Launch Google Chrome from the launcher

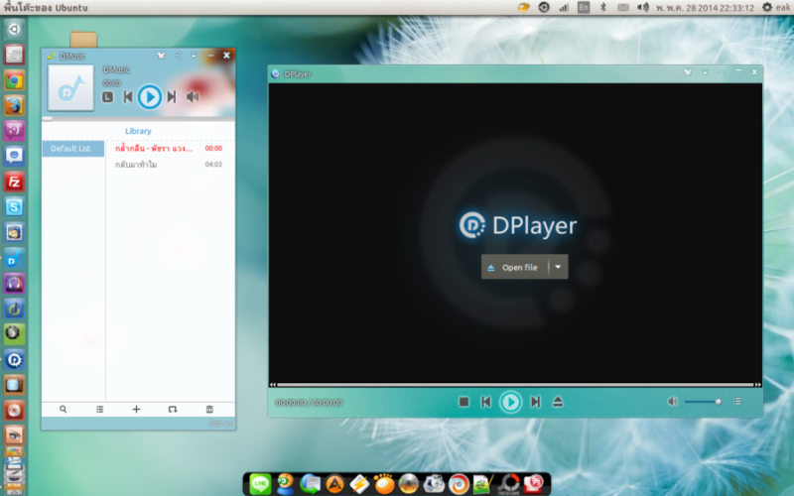[14, 80]
